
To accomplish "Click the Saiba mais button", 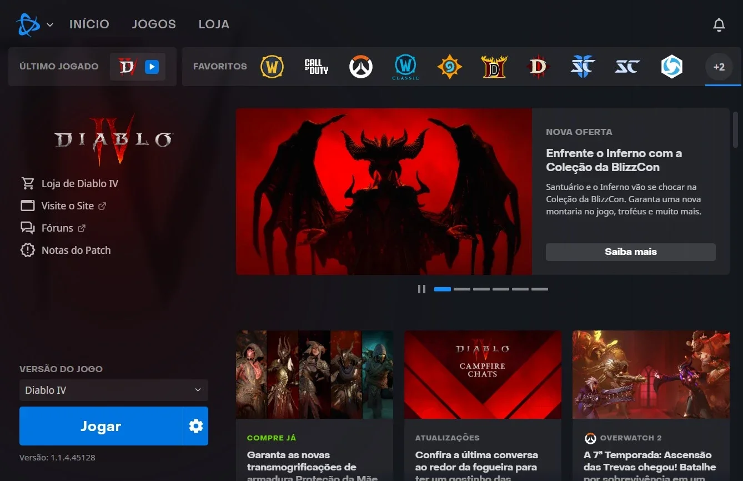I will [631, 252].
